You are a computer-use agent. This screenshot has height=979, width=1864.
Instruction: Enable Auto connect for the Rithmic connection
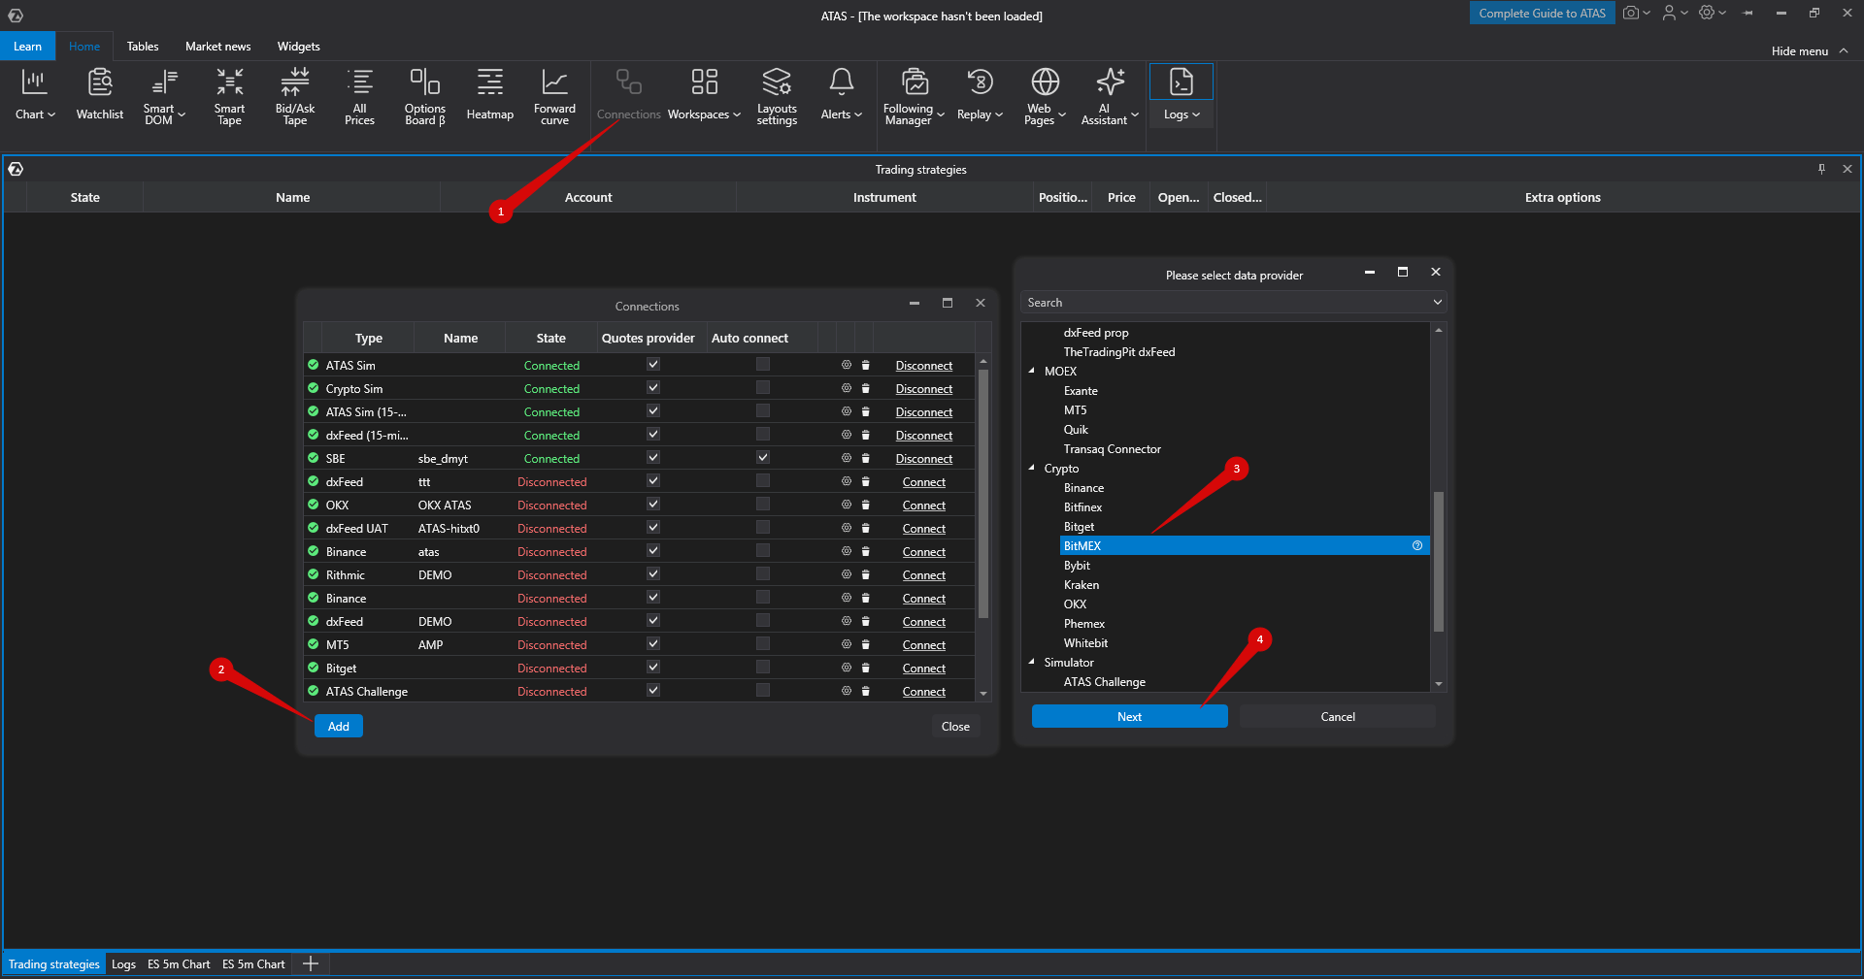coord(763,574)
